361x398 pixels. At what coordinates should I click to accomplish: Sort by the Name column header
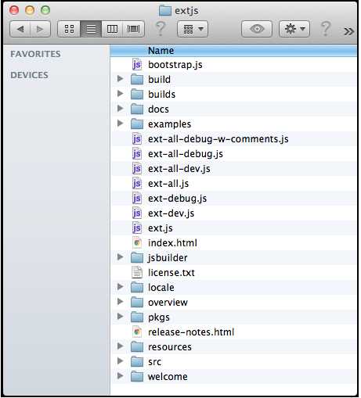233,51
